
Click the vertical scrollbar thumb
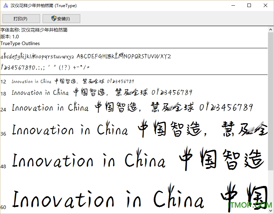click(x=271, y=101)
